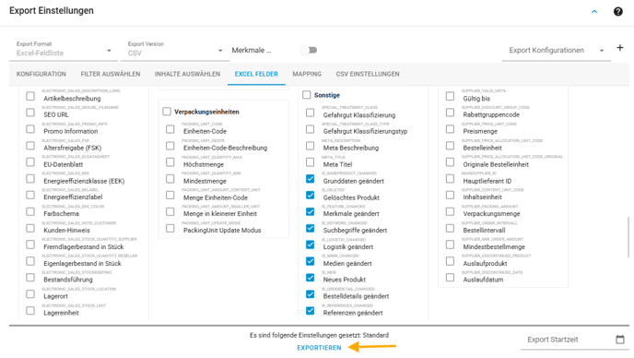Enable the Artikelbeschreibung checkbox

(30, 96)
